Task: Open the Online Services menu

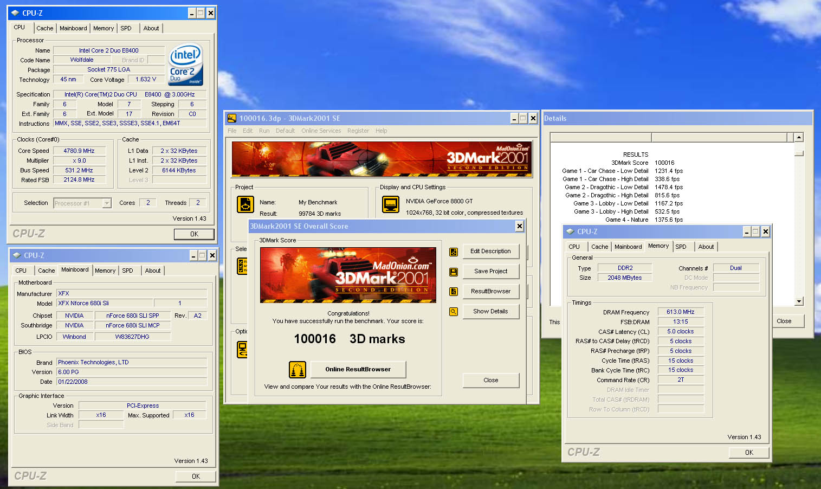Action: 321,131
